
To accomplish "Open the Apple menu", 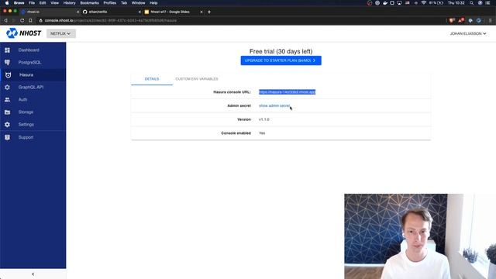I will [7, 3].
